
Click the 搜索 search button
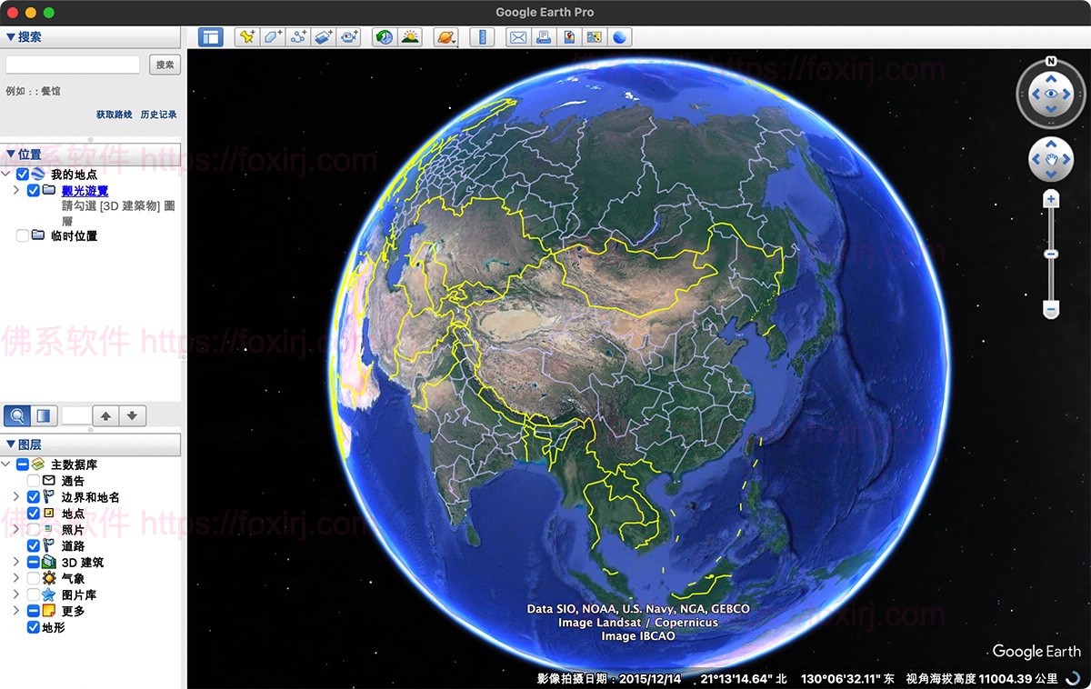coord(165,64)
